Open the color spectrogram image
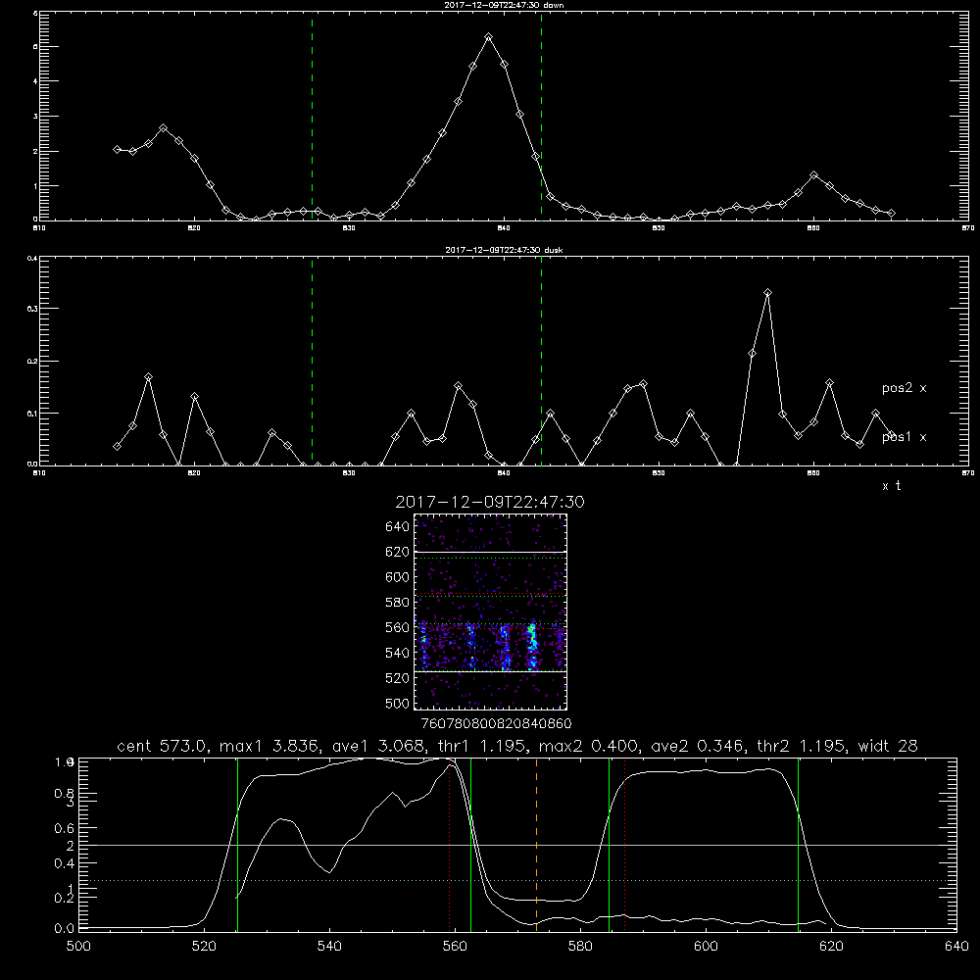The width and height of the screenshot is (980, 980). pos(490,612)
